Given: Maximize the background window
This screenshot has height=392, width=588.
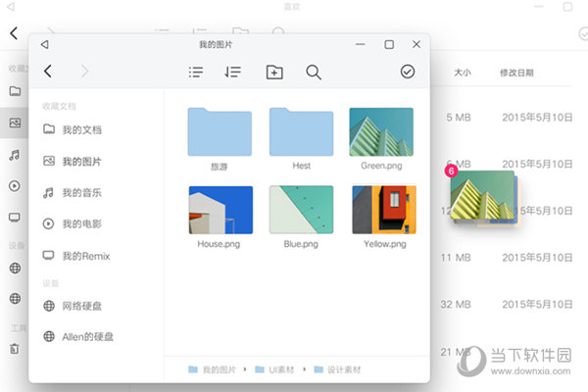Looking at the screenshot, I should pos(567,7).
